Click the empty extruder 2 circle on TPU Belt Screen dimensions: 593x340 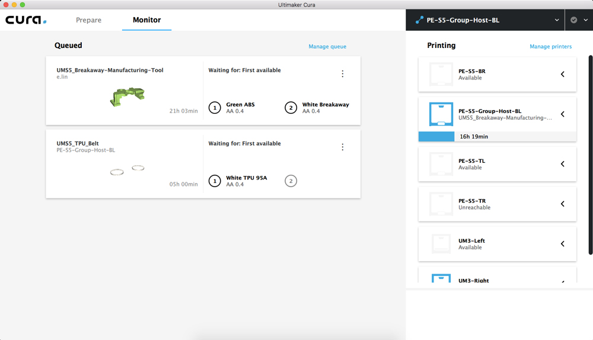[291, 181]
